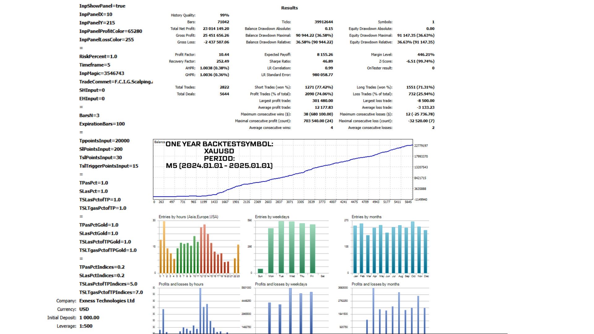Select the Profit Factor value 10.44

pos(224,55)
